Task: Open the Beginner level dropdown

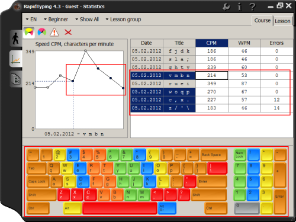Action: (56, 20)
